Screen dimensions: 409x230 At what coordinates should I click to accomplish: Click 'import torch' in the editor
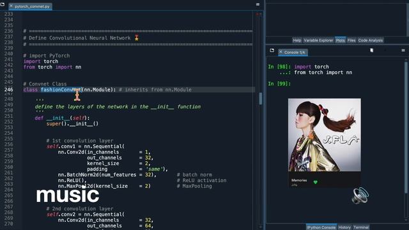41,61
